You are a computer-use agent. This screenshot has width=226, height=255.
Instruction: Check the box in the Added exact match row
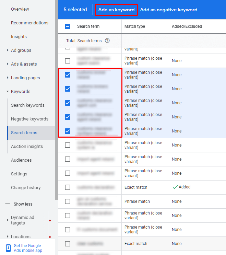68,187
